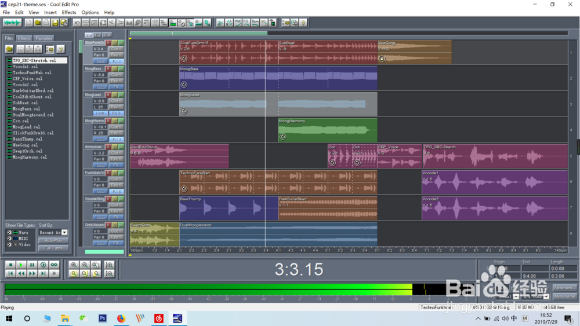Zoom out horizontally
580x326 pixels.
click(85, 265)
